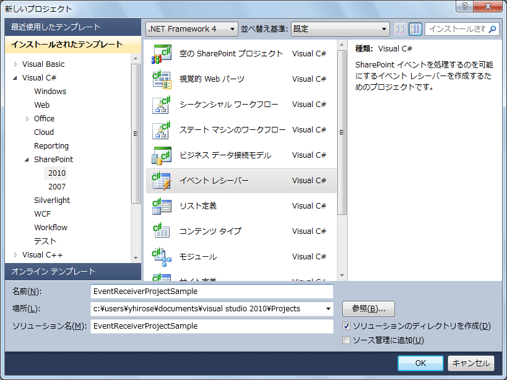Select Windows under Visual C#

50,92
